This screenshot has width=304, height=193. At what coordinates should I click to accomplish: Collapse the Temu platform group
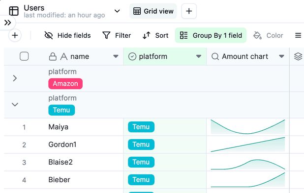pos(15,105)
